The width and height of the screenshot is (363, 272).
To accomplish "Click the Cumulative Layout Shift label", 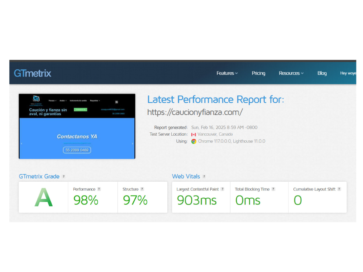I will (x=314, y=189).
